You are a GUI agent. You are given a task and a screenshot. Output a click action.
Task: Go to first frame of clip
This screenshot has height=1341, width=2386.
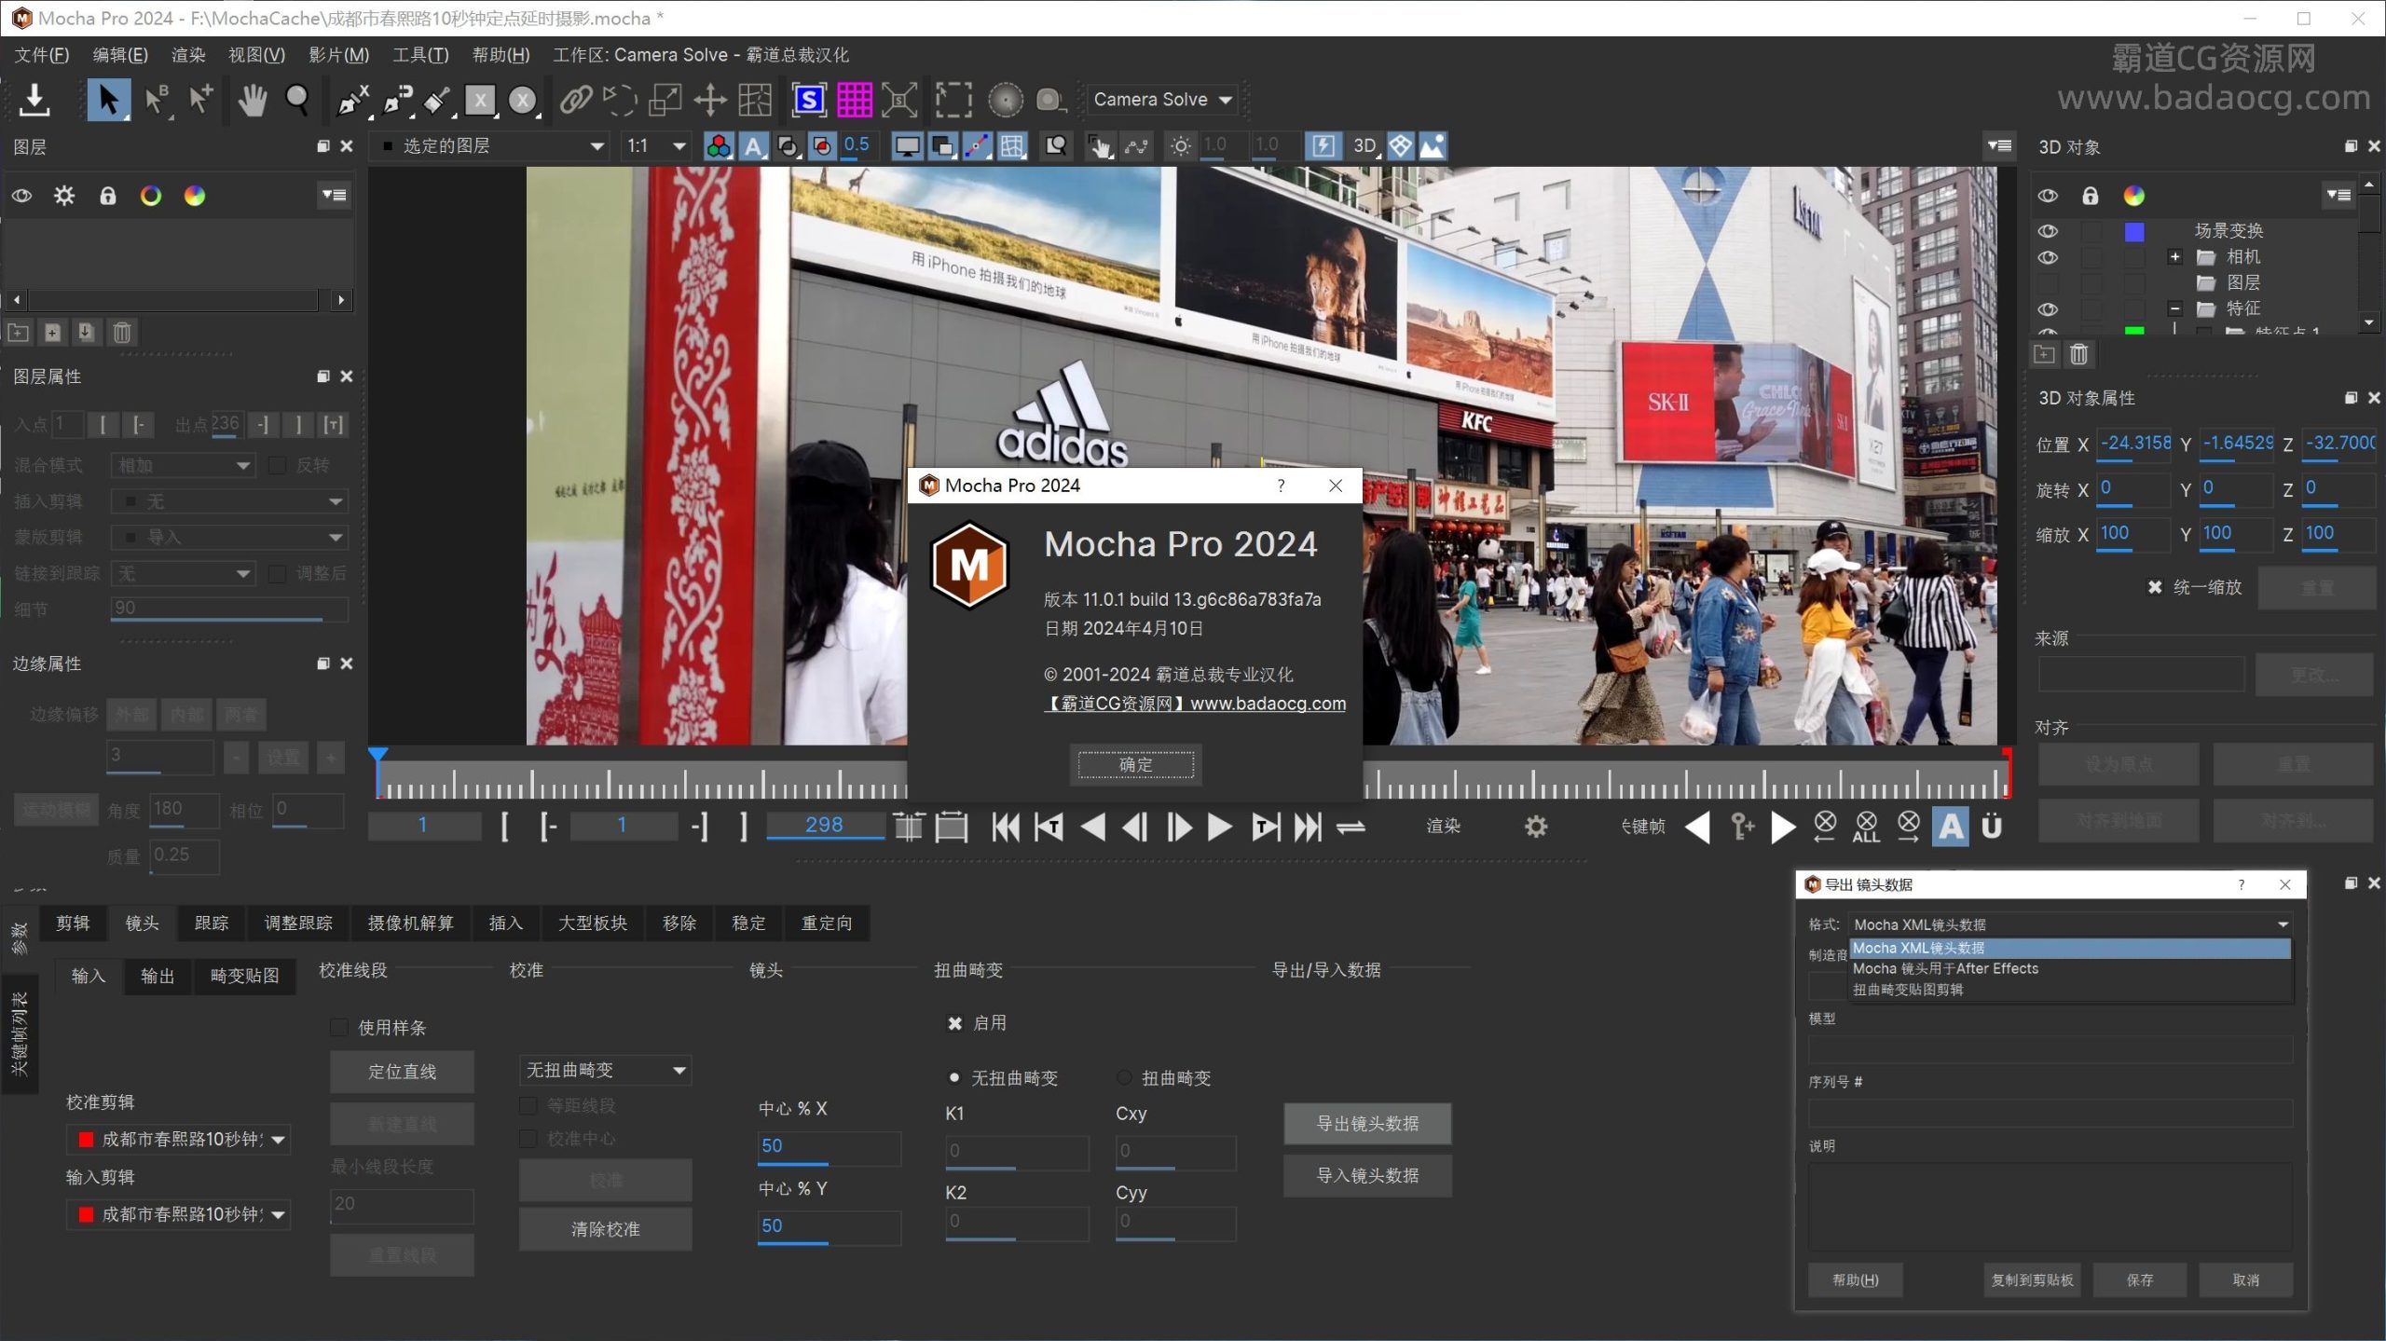[x=1005, y=827]
